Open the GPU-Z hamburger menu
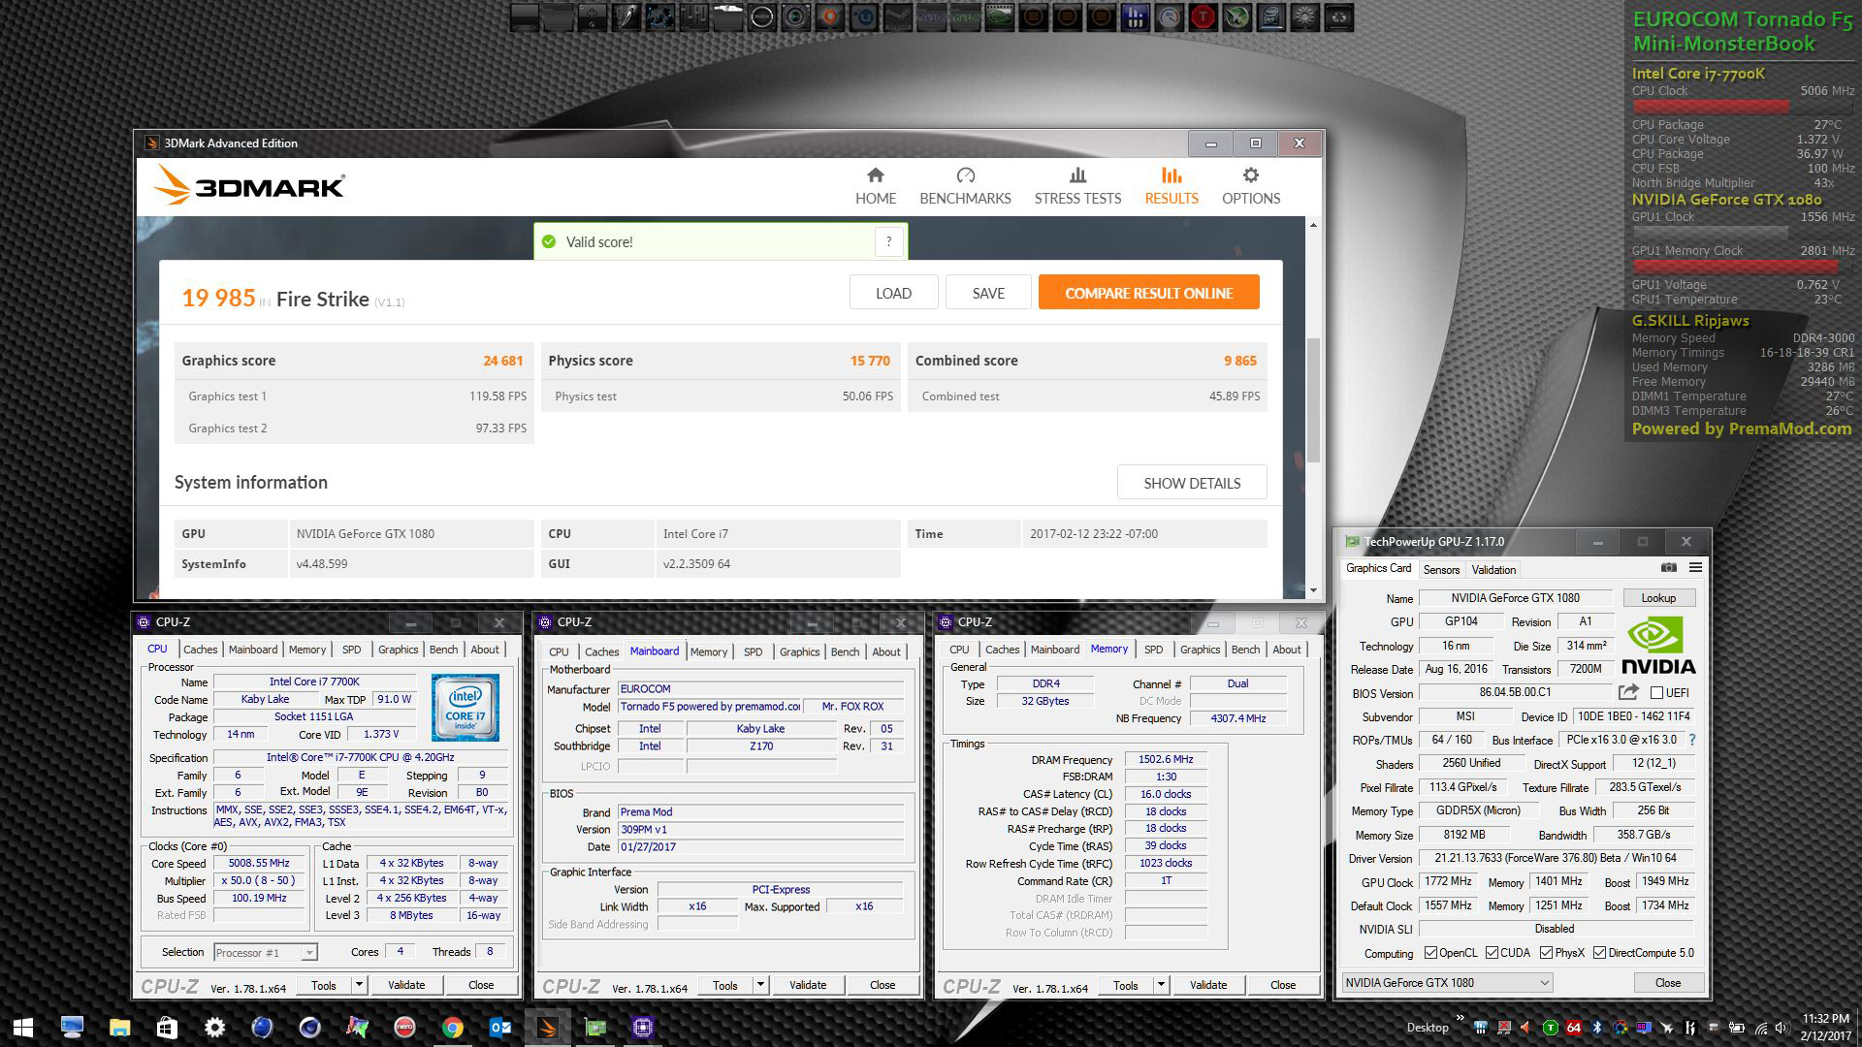1862x1047 pixels. coord(1695,568)
